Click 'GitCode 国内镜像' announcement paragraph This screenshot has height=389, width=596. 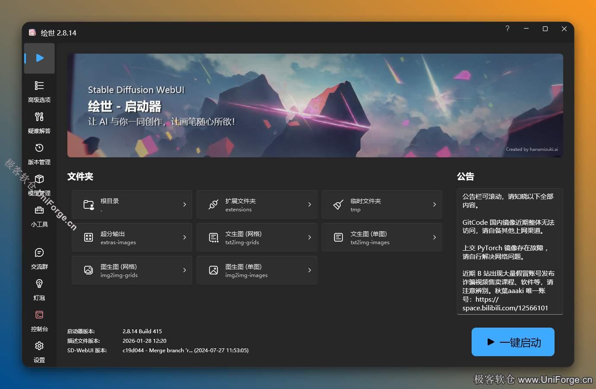508,226
